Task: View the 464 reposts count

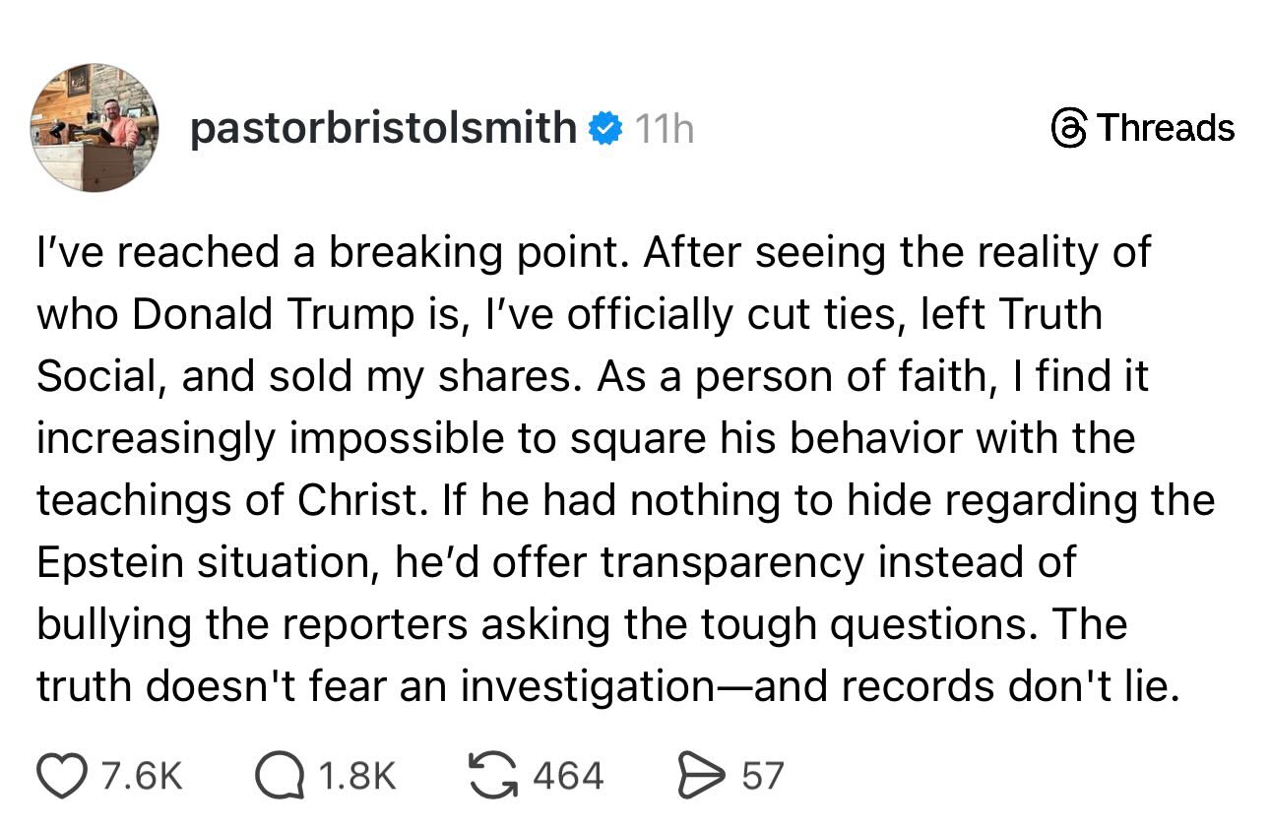Action: pos(567,776)
